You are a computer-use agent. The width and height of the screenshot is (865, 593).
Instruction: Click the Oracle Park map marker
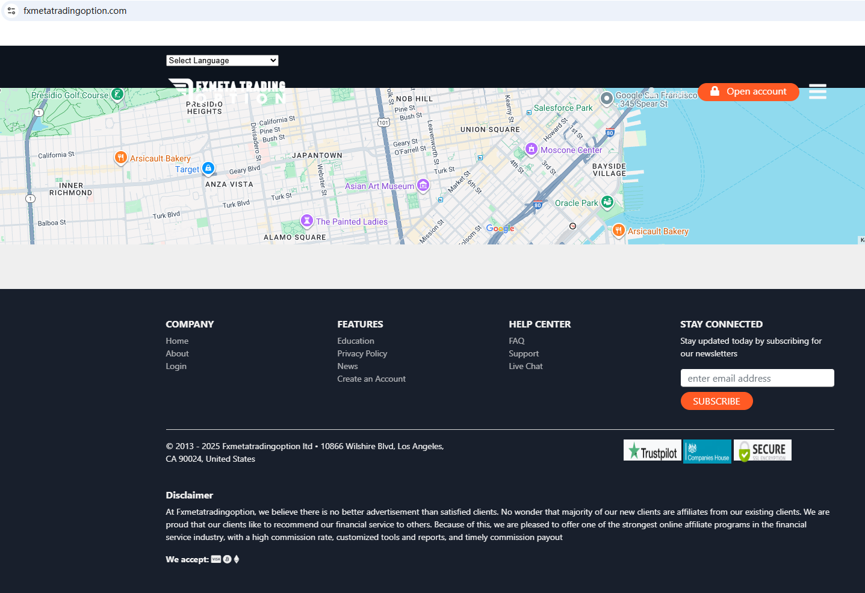[607, 202]
